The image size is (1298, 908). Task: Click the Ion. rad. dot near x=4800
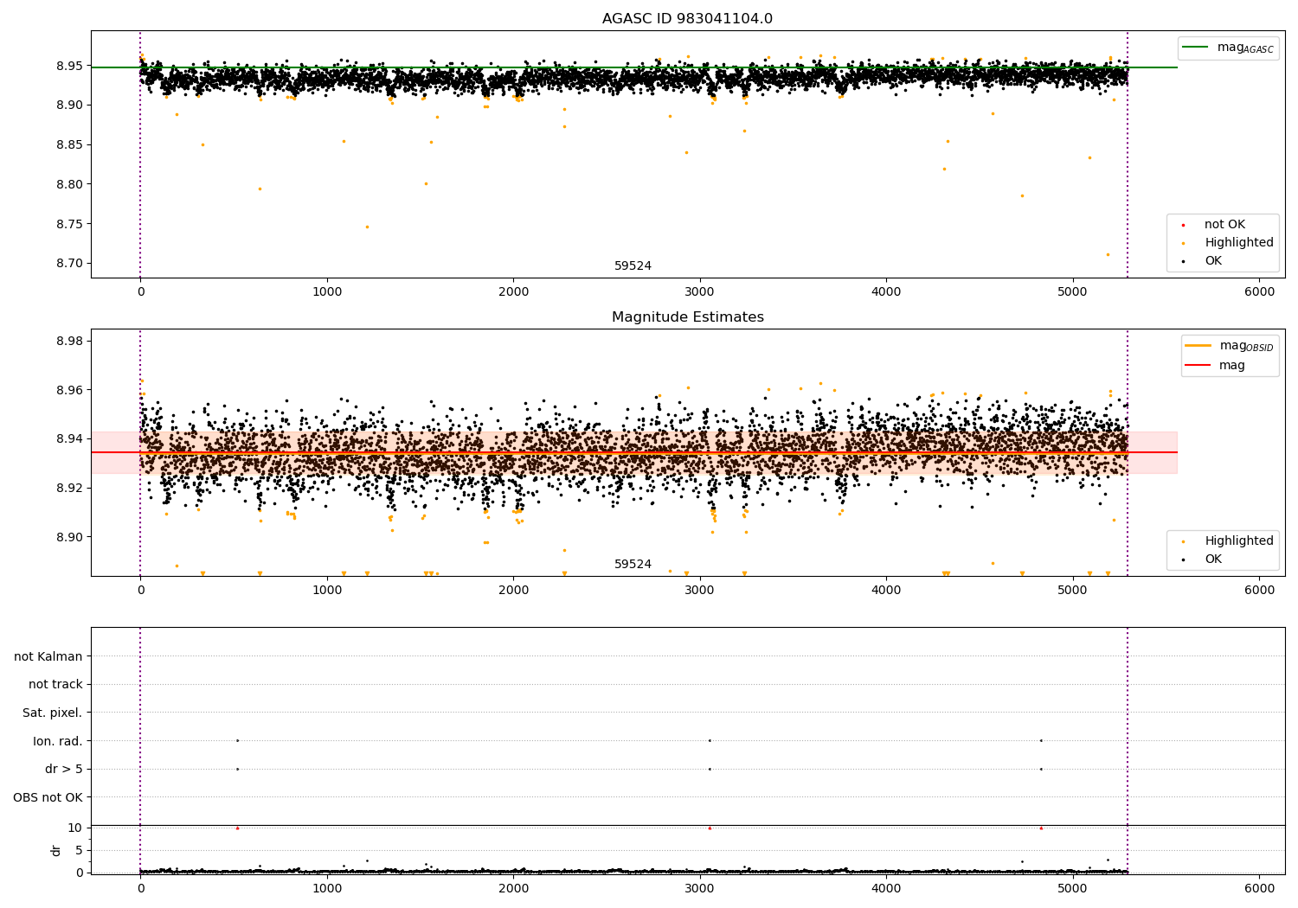click(1041, 740)
